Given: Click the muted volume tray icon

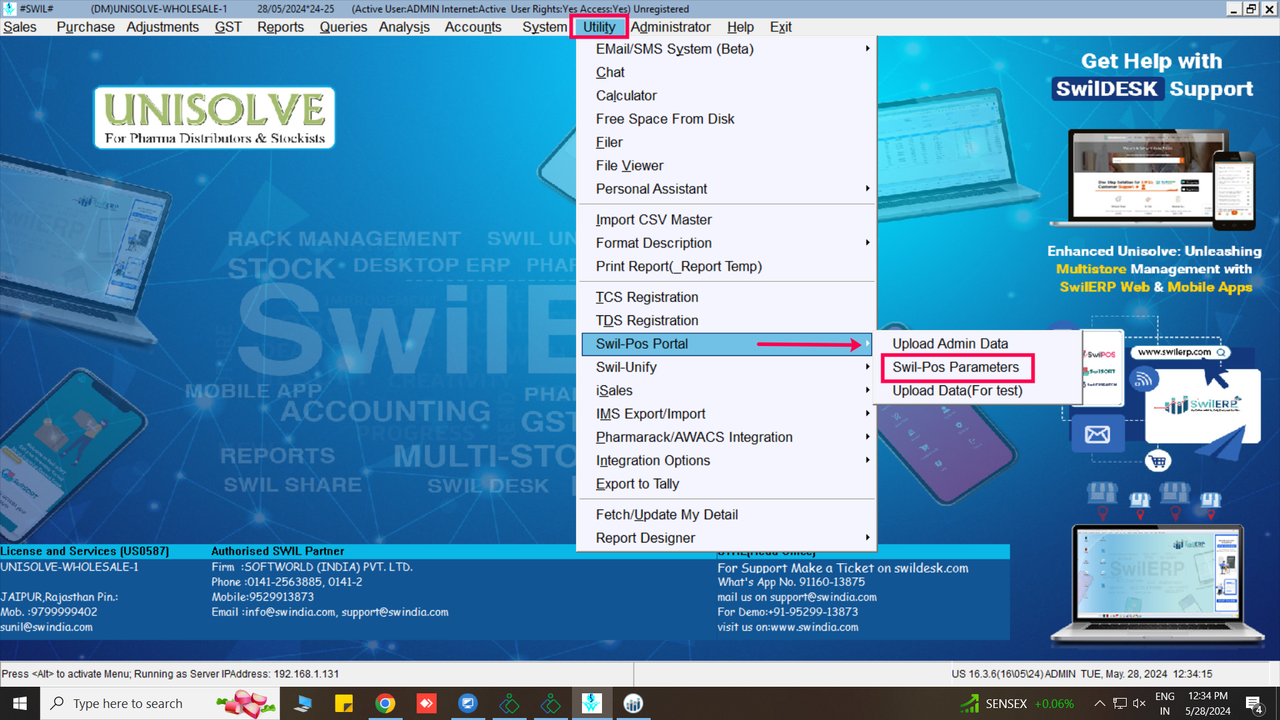Looking at the screenshot, I should coord(1139,703).
